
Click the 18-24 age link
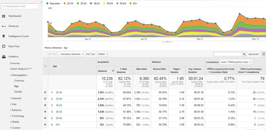[59, 105]
